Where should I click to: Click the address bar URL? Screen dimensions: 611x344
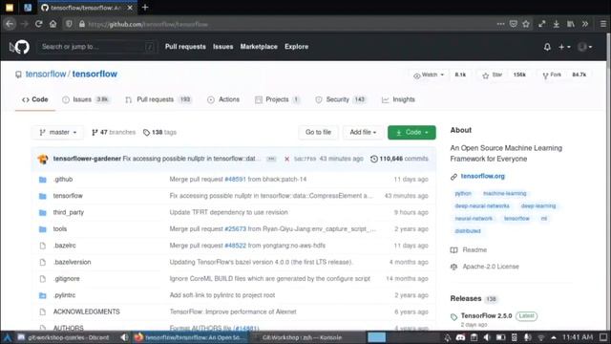coord(148,25)
